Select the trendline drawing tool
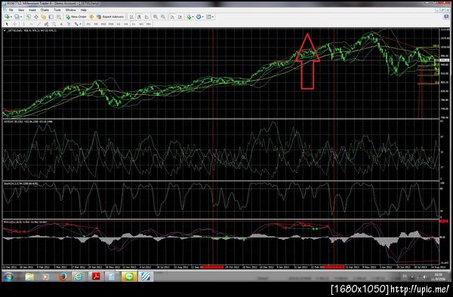Screen dimensions: 453x297 pyautogui.click(x=39, y=24)
